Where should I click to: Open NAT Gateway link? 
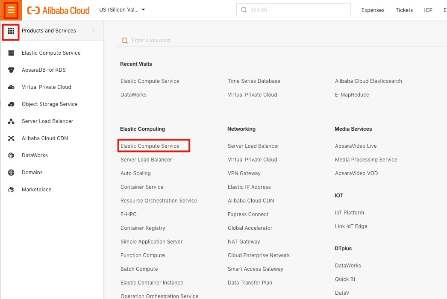(244, 242)
